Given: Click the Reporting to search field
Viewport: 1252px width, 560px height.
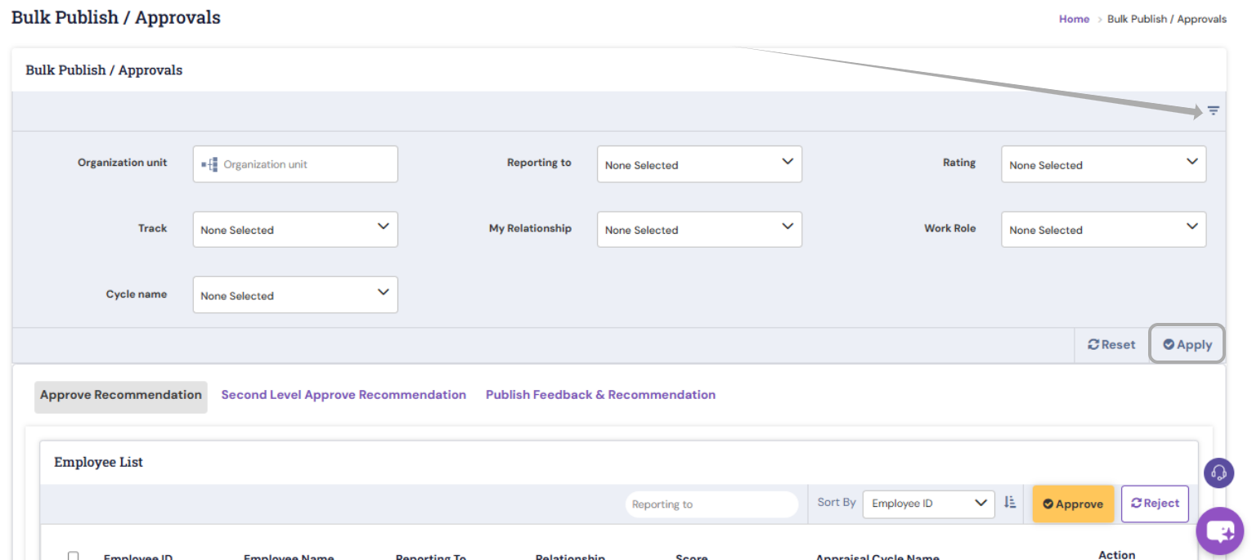Looking at the screenshot, I should pos(711,504).
